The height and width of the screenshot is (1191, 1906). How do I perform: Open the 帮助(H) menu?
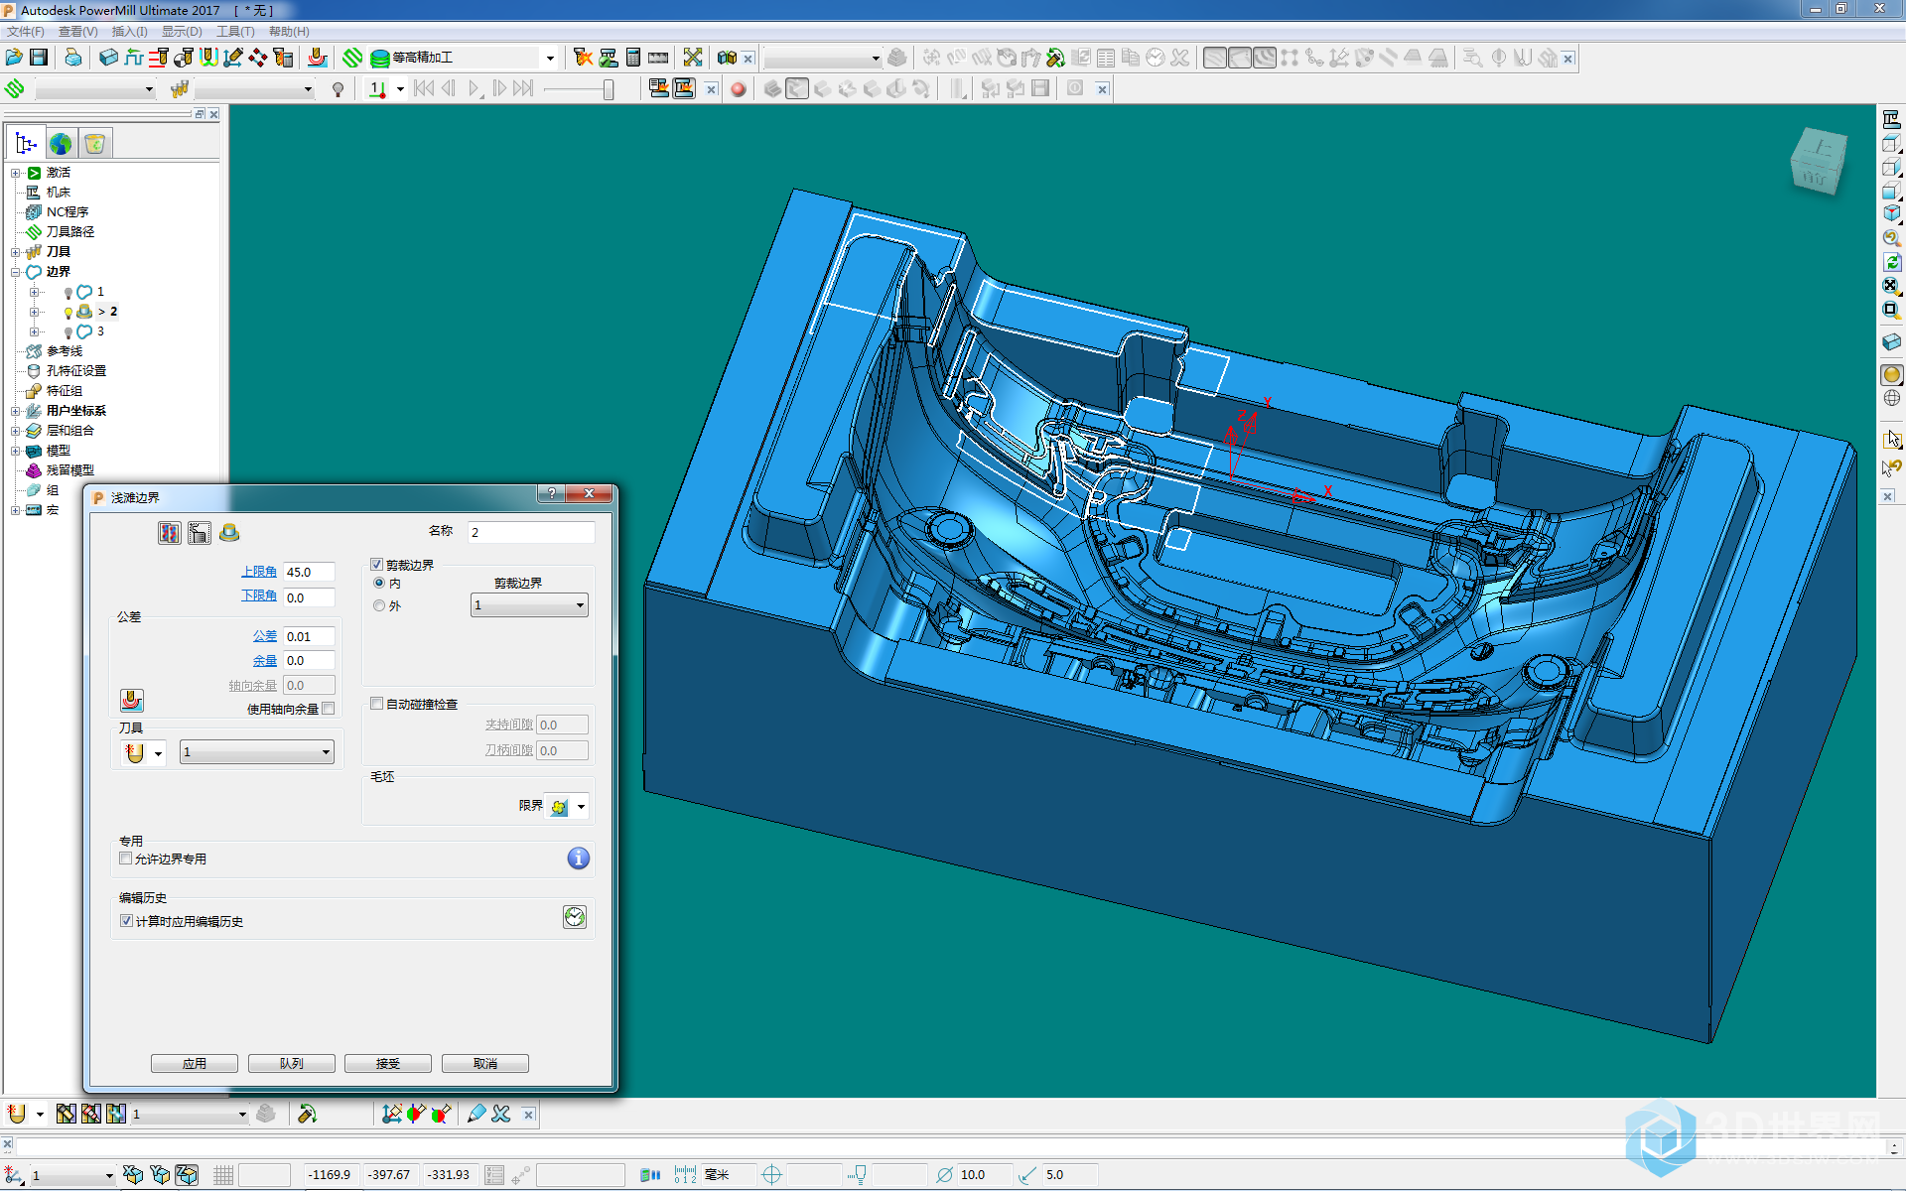pos(289,32)
